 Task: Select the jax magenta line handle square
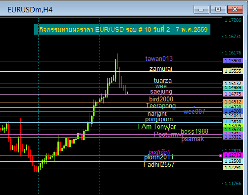(220, 155)
